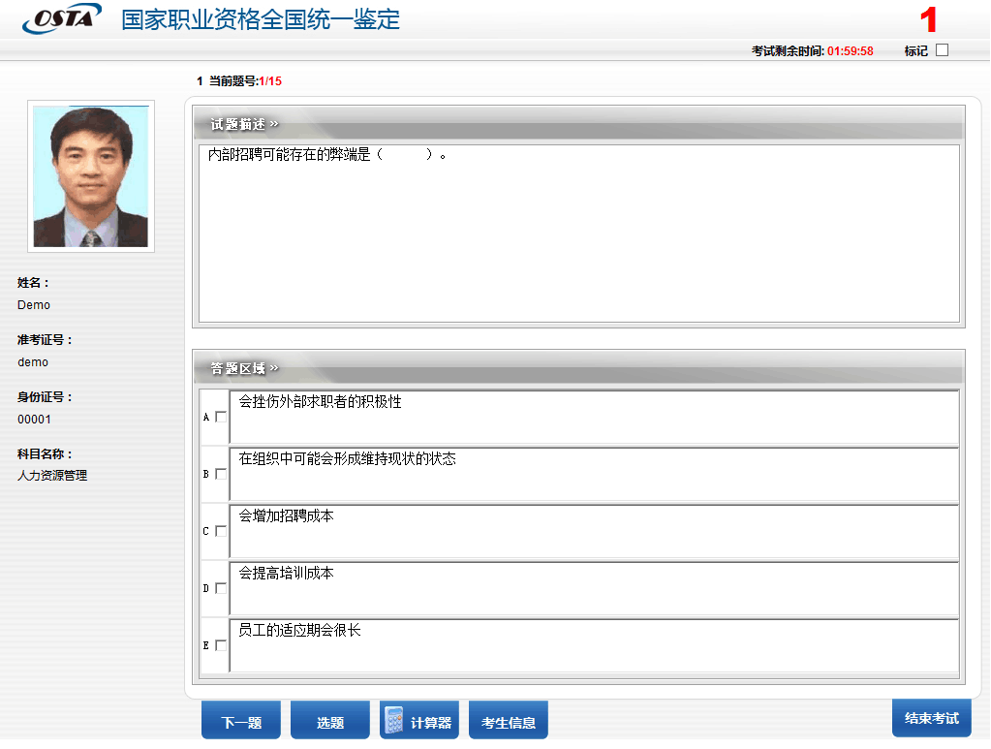
Task: Go to next question with 下一题
Action: [241, 722]
